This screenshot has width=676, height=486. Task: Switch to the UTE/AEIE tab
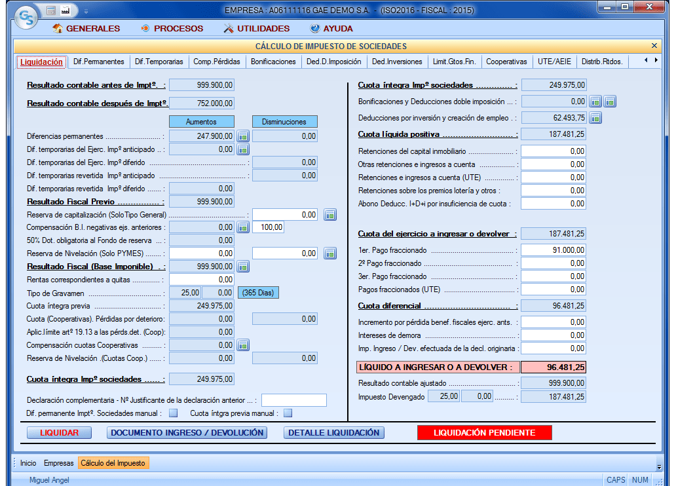554,62
